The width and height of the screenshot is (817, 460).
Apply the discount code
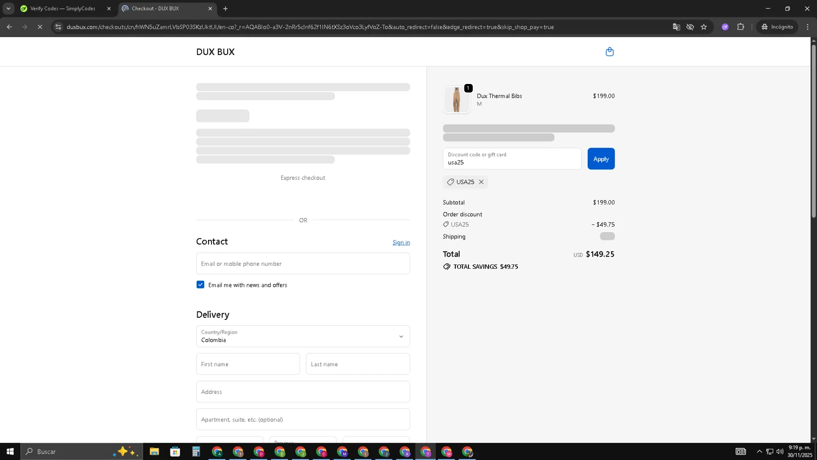click(x=601, y=159)
